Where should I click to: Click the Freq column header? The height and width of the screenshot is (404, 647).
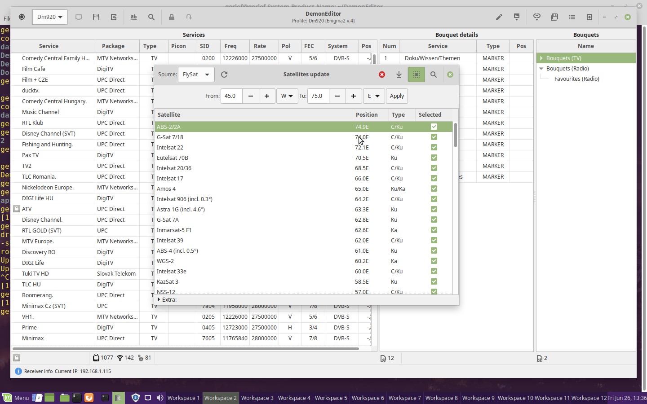[x=235, y=46]
